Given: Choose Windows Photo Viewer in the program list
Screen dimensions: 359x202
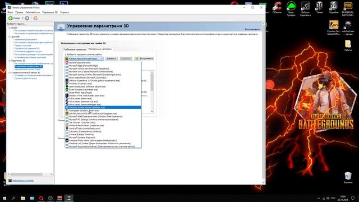Looking at the screenshot, I should 103,140.
